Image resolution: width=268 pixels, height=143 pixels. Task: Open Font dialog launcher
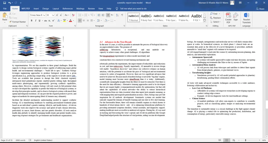(75, 26)
